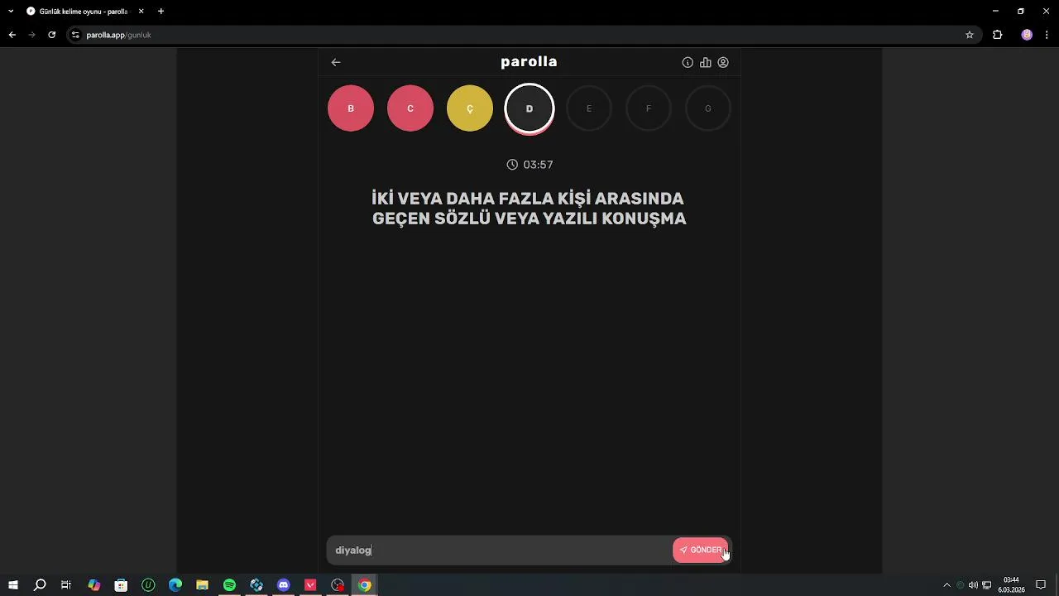This screenshot has height=596, width=1059.
Task: Click the clue text about KONUŞMA
Action: (x=529, y=209)
